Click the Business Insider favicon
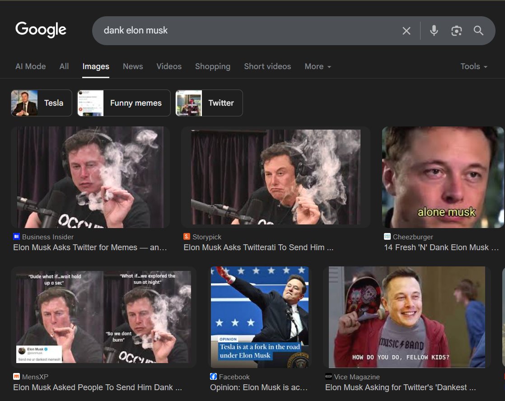This screenshot has height=401, width=505. [17, 237]
